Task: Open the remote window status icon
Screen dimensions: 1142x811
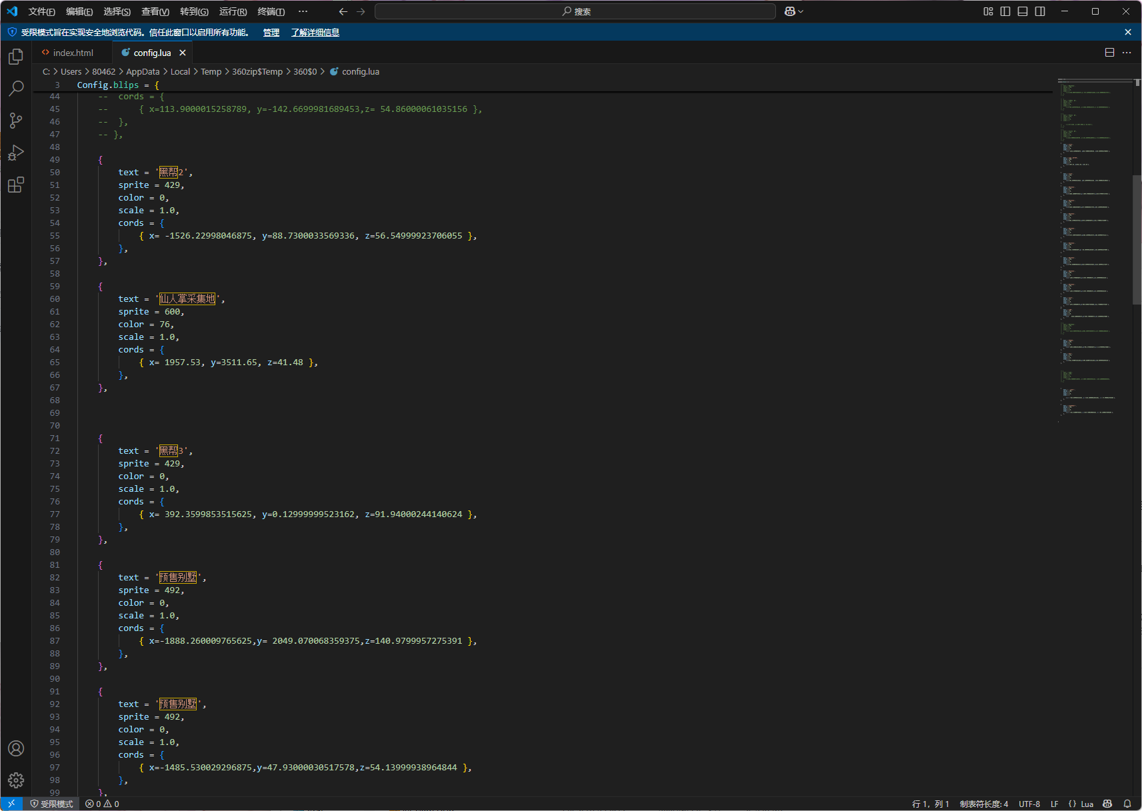Action: pyautogui.click(x=11, y=804)
